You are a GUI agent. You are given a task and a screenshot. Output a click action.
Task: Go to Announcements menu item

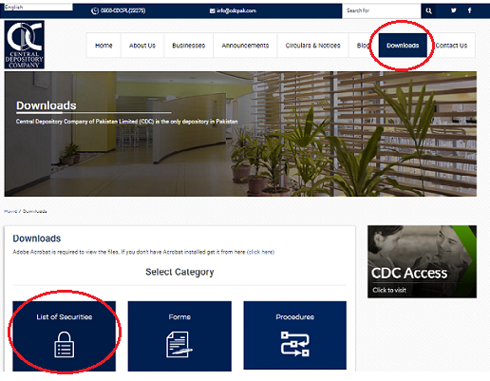pos(245,46)
